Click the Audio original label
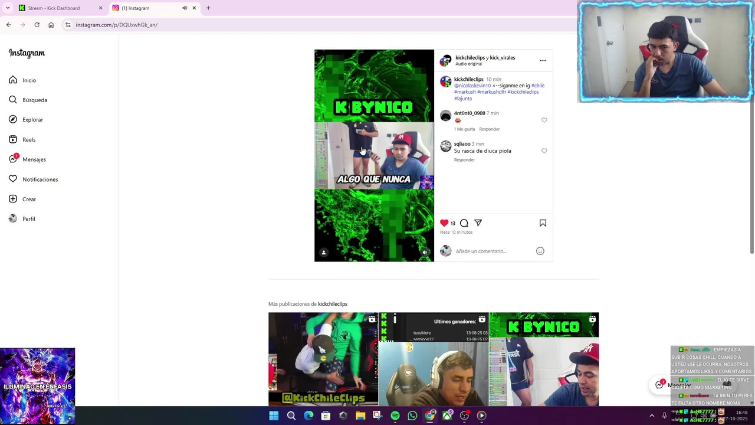This screenshot has height=425, width=755. (468, 64)
